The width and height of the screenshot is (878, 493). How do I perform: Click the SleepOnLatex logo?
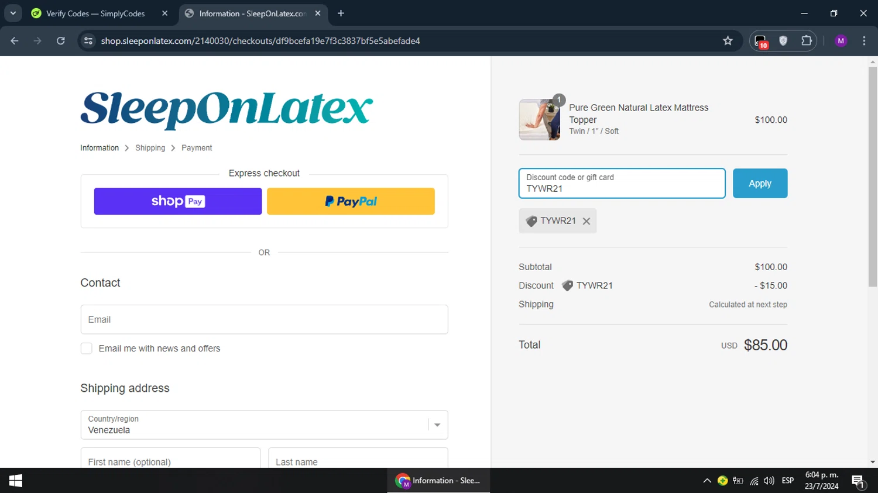(227, 110)
